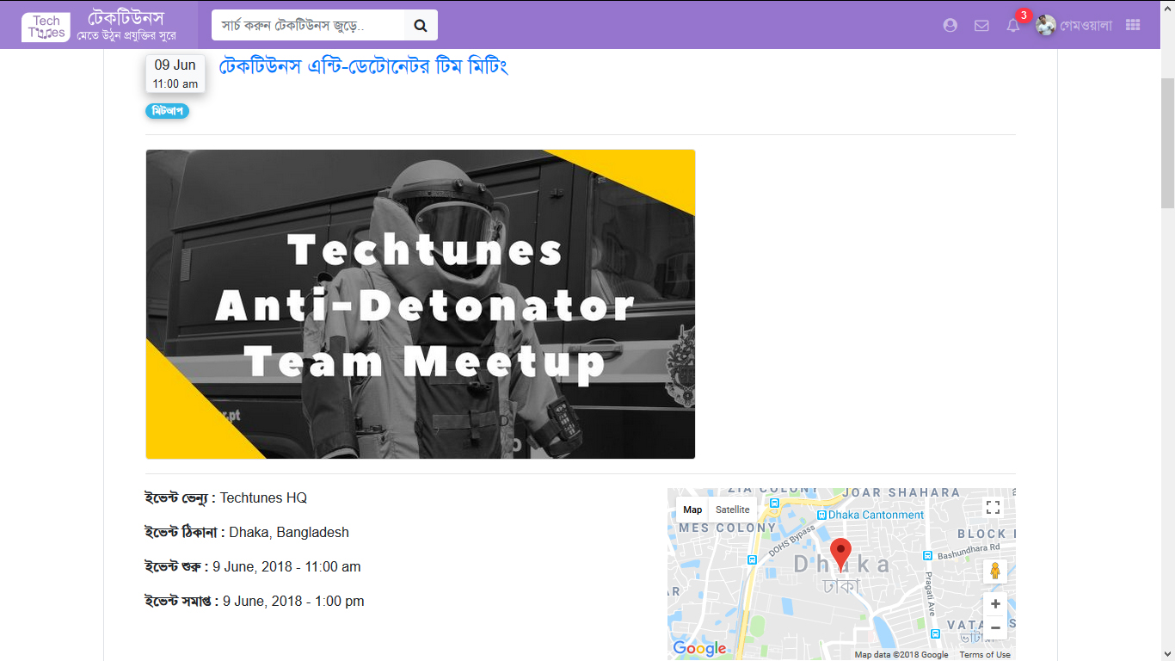Select the Map view tab
Viewport: 1175px width, 661px height.
point(692,510)
